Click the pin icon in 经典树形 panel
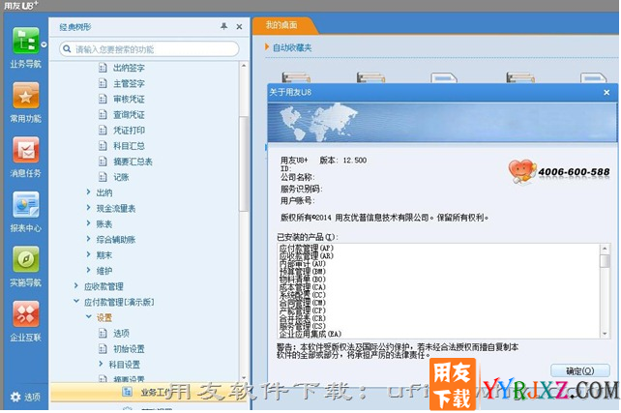621x413 pixels. [223, 26]
